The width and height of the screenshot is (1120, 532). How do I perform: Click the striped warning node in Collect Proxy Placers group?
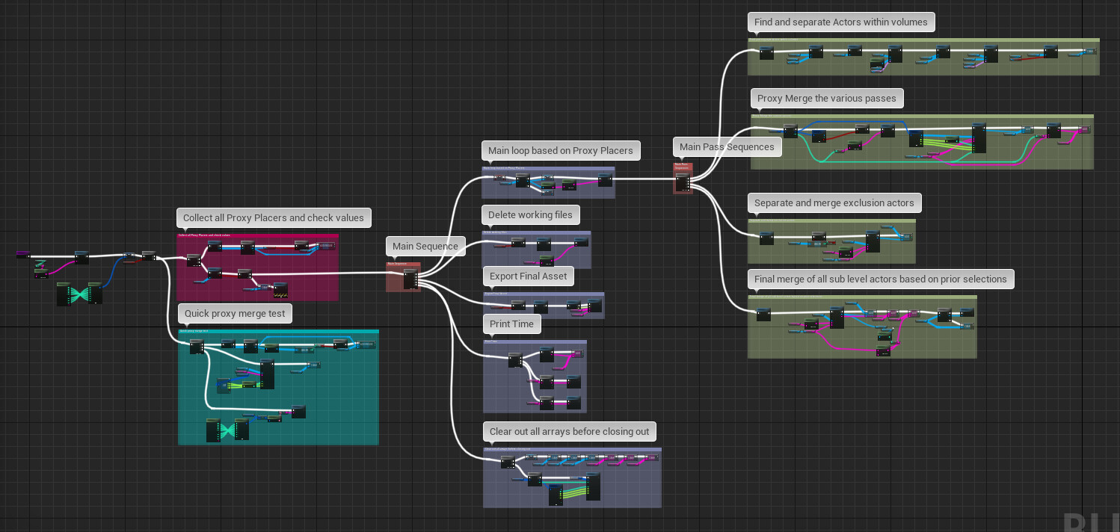coord(280,291)
